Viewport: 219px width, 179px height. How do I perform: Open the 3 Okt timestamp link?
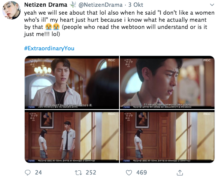[x=136, y=5]
